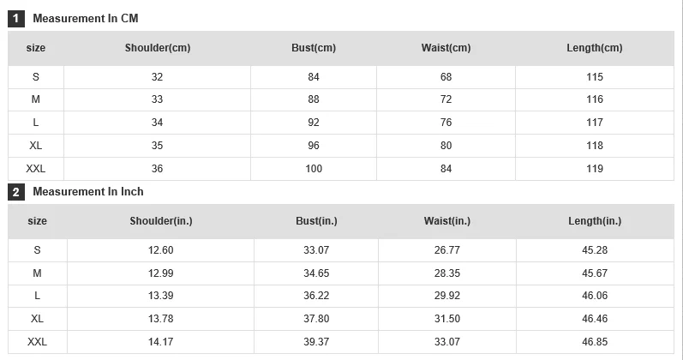Click the Length(cm) column header
This screenshot has width=683, height=360.
[x=595, y=48]
